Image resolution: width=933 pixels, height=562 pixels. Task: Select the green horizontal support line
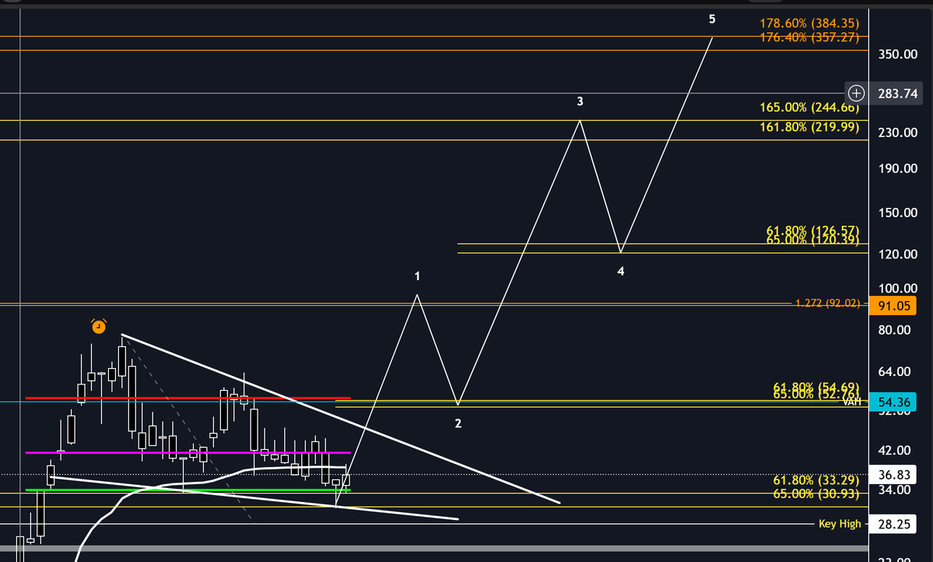(x=188, y=490)
